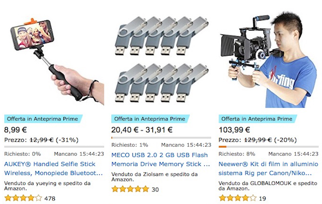Viewport: 322px width, 204px height.
Task: Open the 19 reviews count
Action: [x=262, y=198]
